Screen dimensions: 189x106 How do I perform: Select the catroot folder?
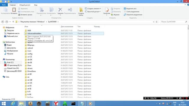pyautogui.click(x=30, y=48)
